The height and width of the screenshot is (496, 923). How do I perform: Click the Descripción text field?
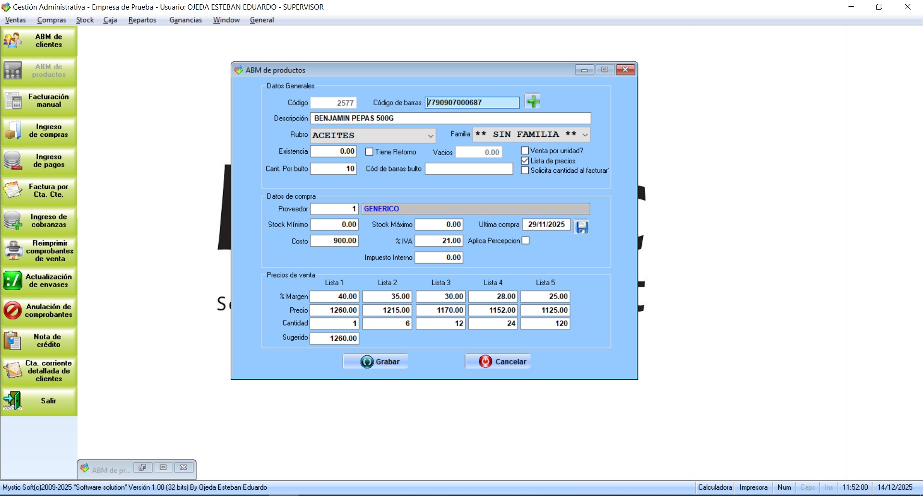point(450,118)
